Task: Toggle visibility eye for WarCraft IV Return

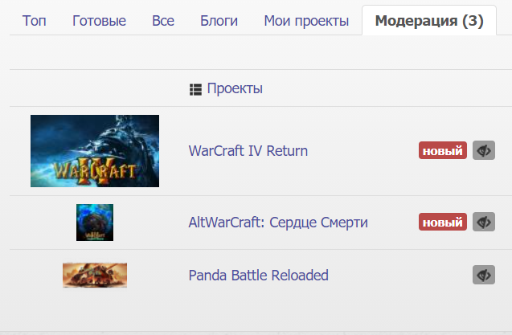Action: click(x=484, y=150)
